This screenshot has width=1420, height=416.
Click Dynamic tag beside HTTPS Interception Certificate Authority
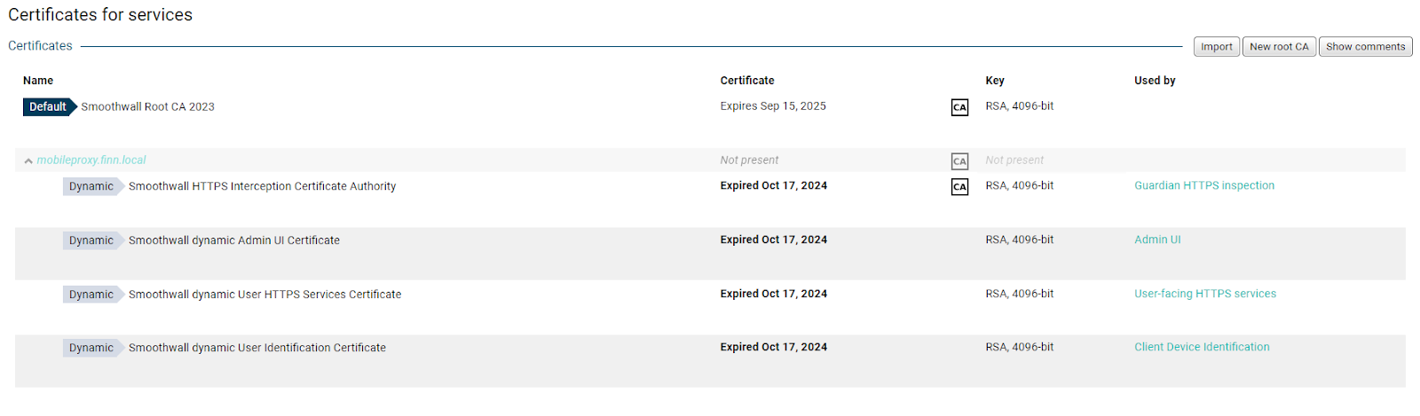(x=91, y=187)
